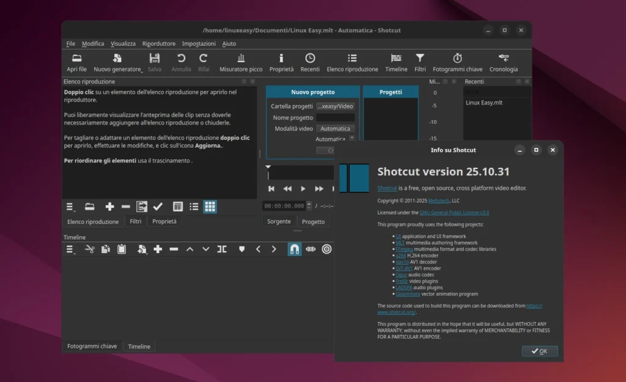Switch to the Progetti tab
Image resolution: width=626 pixels, height=382 pixels.
coord(391,91)
